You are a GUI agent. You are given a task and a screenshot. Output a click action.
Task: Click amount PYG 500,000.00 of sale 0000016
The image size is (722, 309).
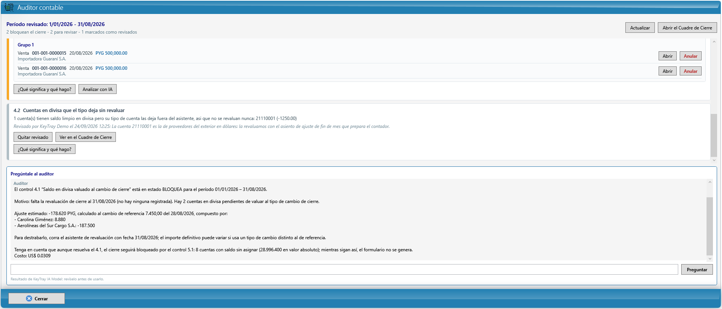pyautogui.click(x=111, y=68)
